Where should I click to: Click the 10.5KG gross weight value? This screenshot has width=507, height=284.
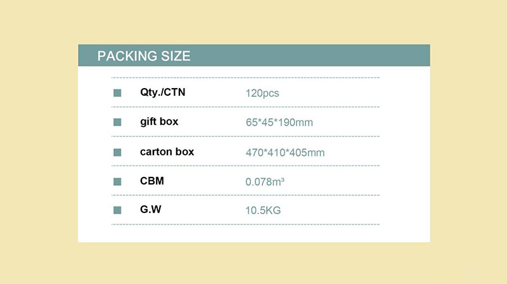(x=263, y=210)
